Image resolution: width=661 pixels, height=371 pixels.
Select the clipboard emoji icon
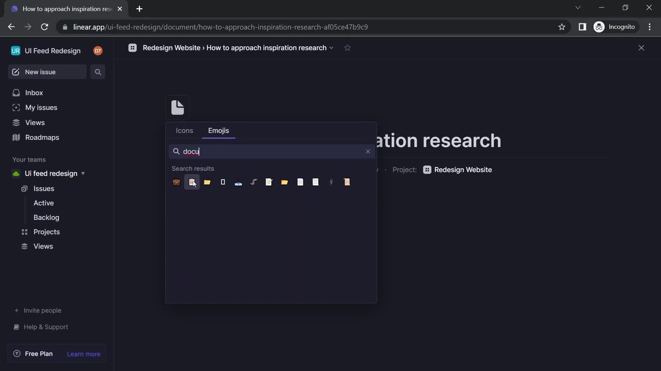[x=192, y=182]
